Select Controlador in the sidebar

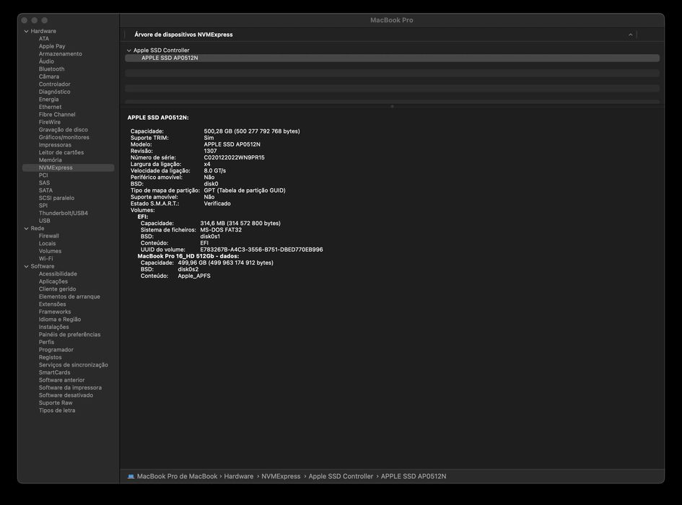click(54, 84)
